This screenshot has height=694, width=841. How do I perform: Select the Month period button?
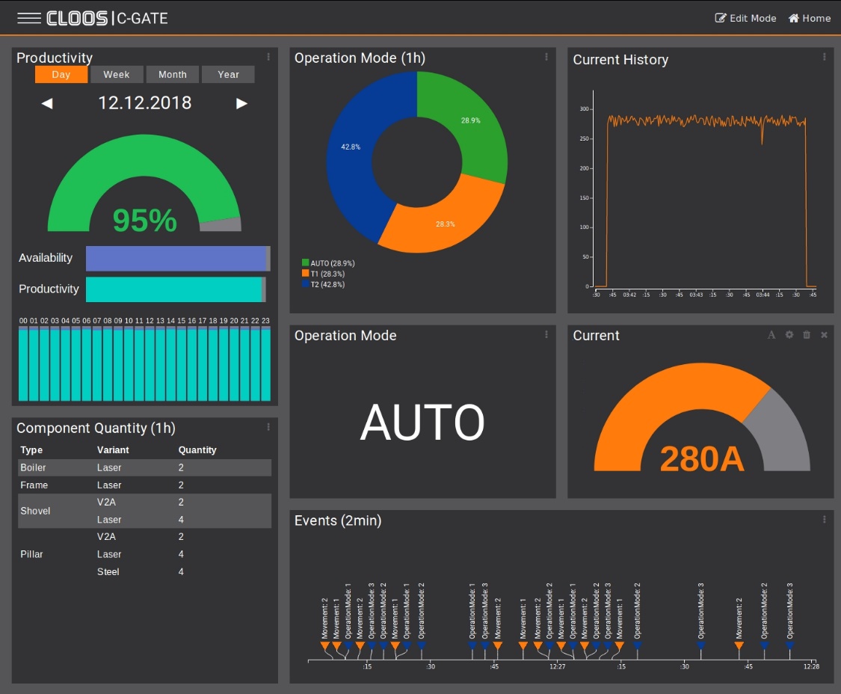coord(173,75)
